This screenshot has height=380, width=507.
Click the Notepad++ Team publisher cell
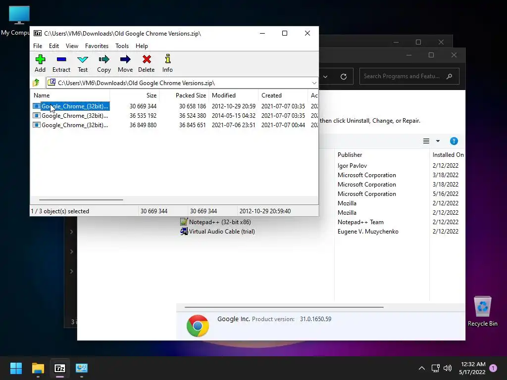[x=360, y=222]
